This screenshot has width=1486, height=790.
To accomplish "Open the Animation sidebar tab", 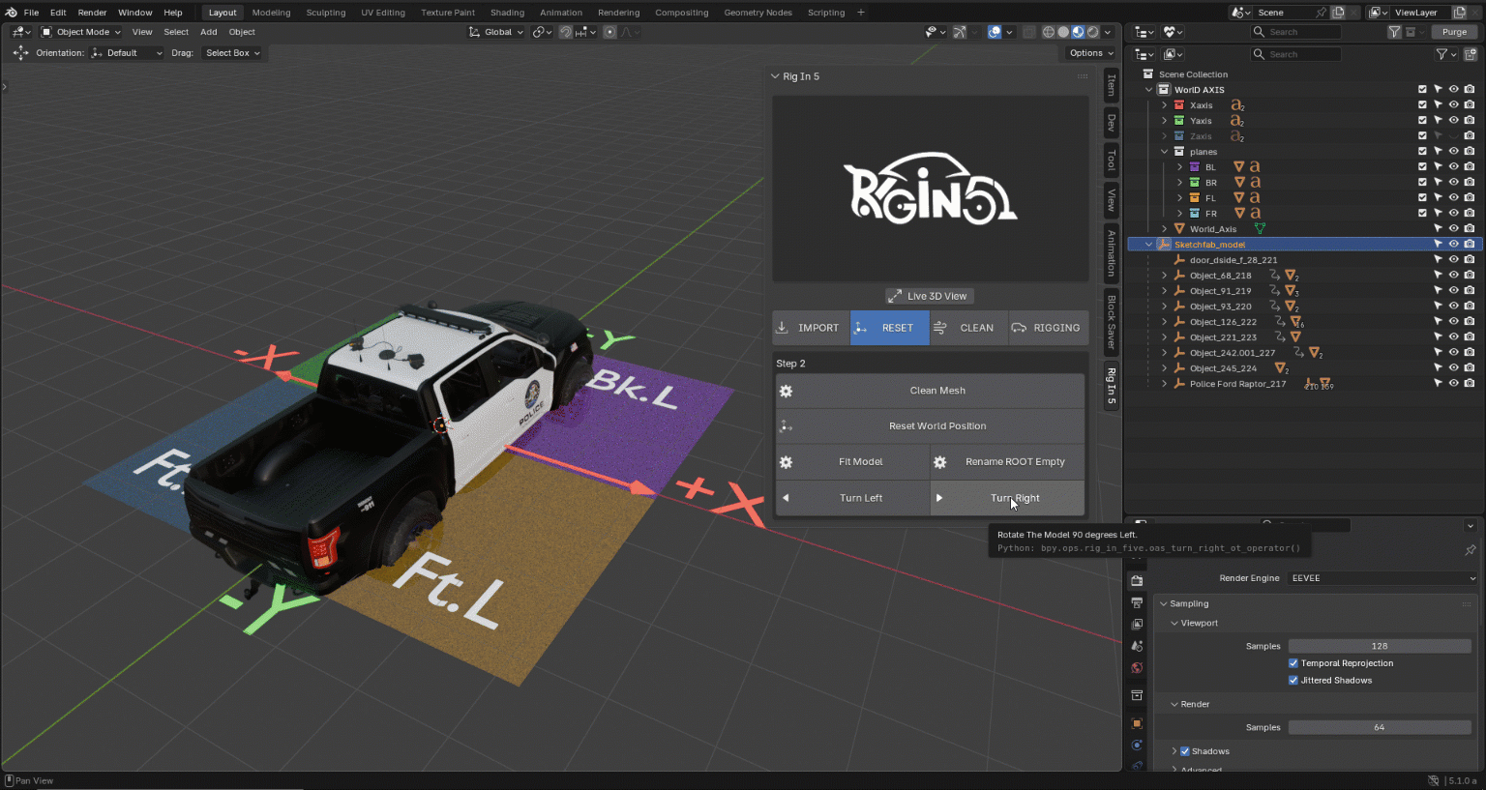I will (x=1111, y=253).
